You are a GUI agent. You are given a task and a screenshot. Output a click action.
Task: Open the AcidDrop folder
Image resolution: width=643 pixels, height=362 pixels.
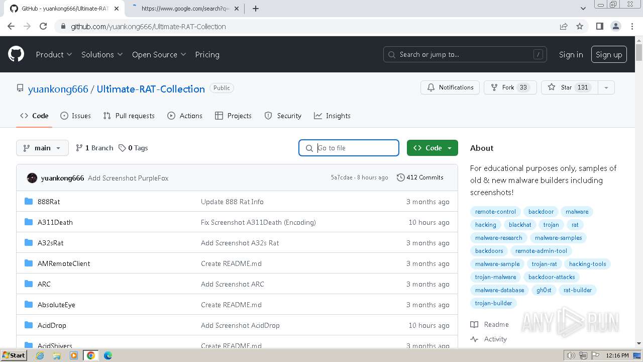click(x=52, y=325)
